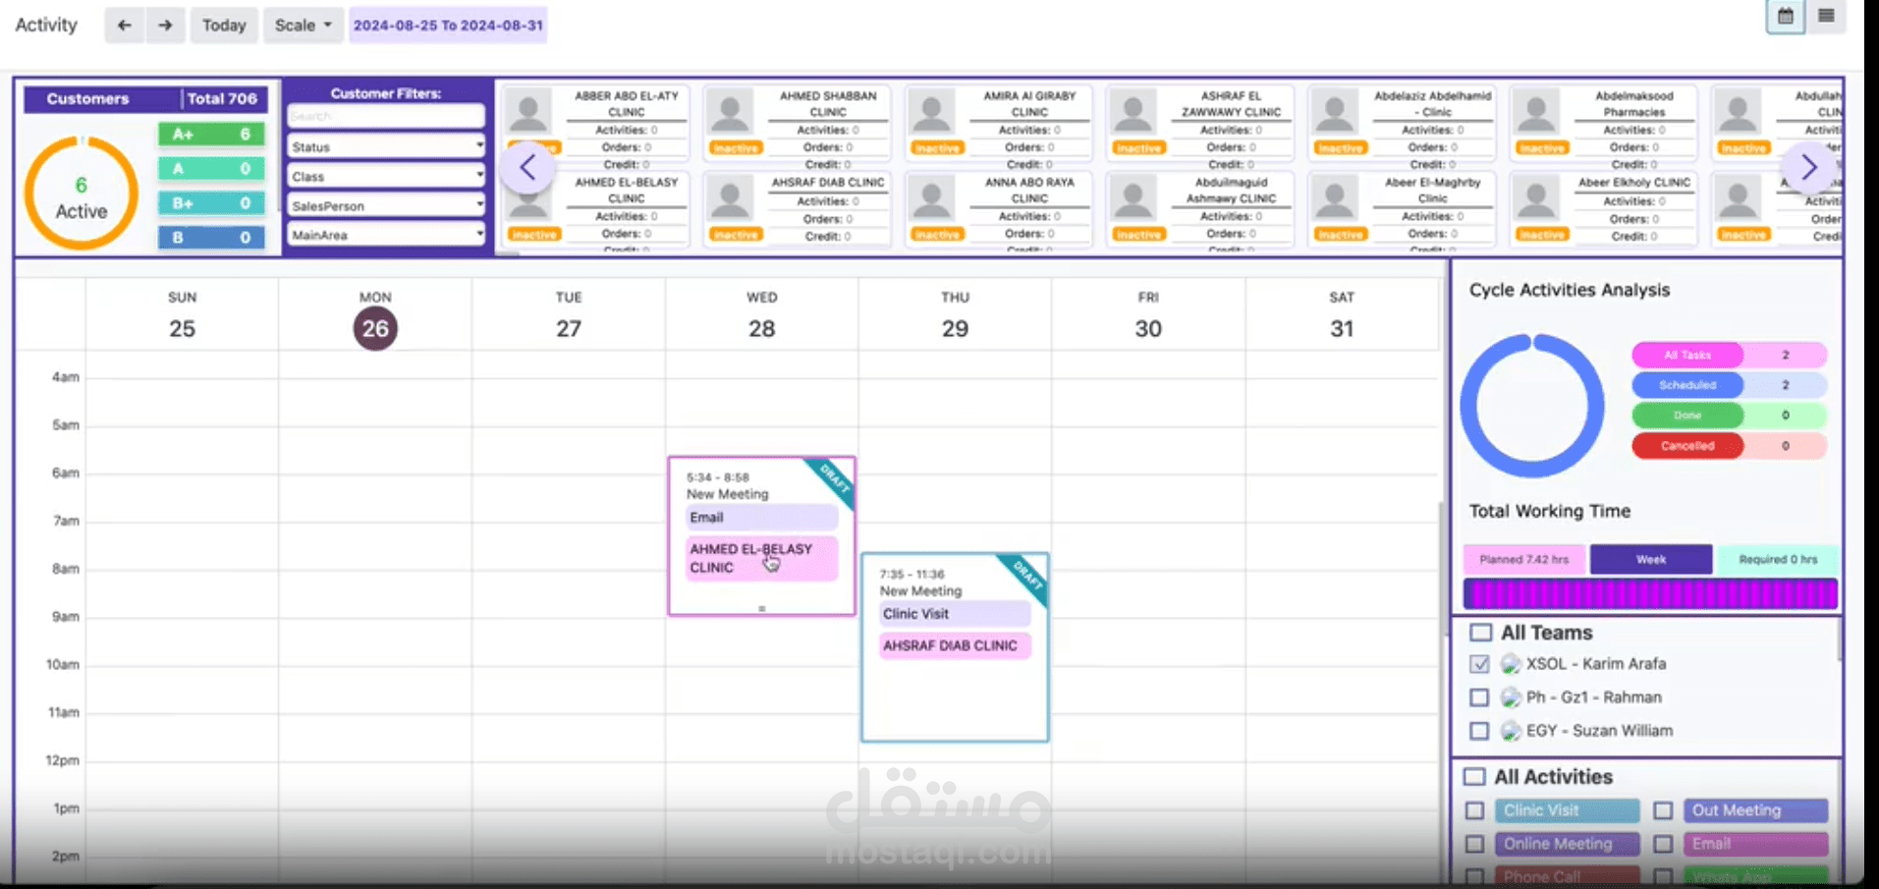Open the Scale dropdown
Viewport: 1879px width, 889px height.
click(303, 25)
